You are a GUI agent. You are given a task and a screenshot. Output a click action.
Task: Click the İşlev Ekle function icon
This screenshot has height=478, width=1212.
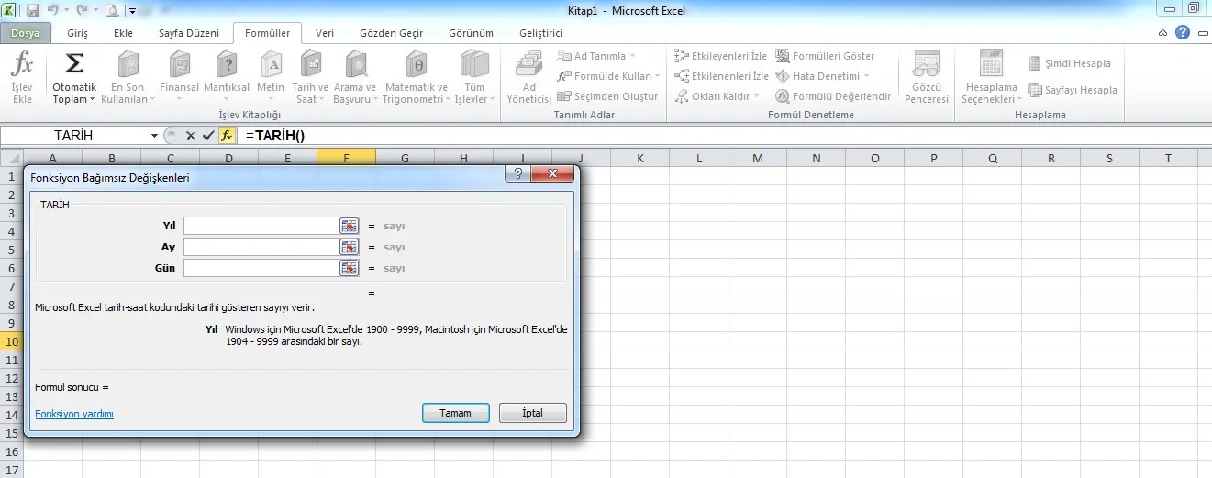click(x=22, y=77)
